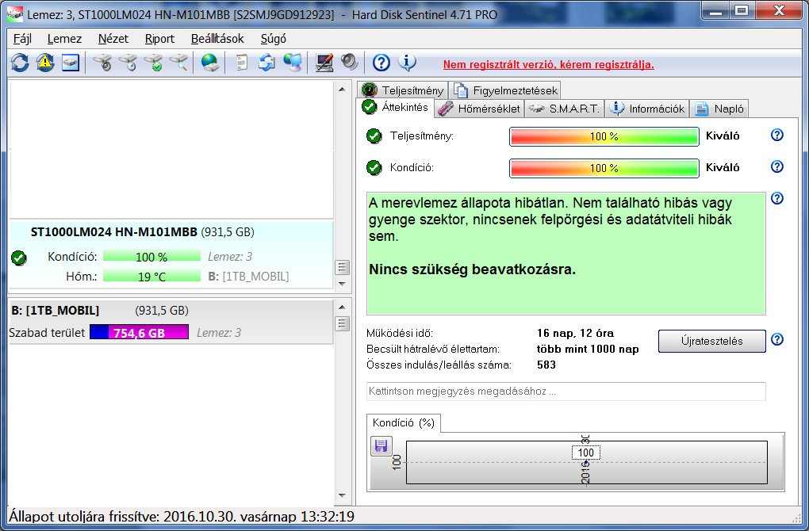The height and width of the screenshot is (531, 809).
Task: Click the refresh disk status toolbar icon
Action: tap(20, 63)
